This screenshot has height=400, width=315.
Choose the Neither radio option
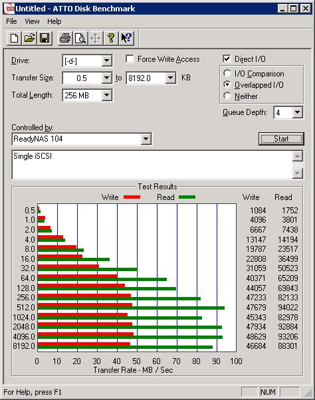point(227,96)
